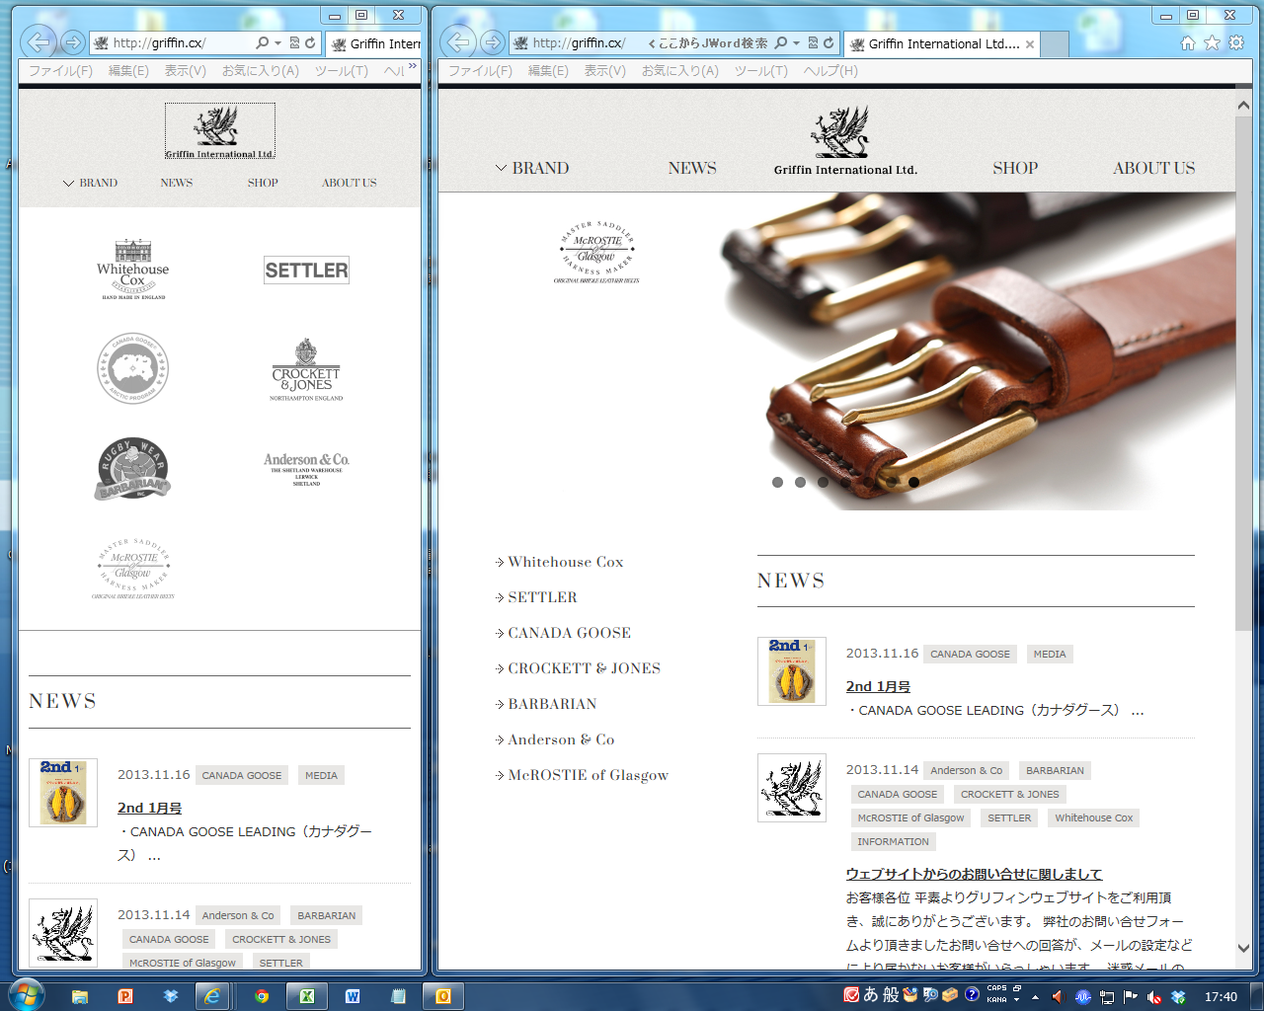1264x1011 pixels.
Task: Open the CROCKETT & JONES brand list link
Action: 585,668
